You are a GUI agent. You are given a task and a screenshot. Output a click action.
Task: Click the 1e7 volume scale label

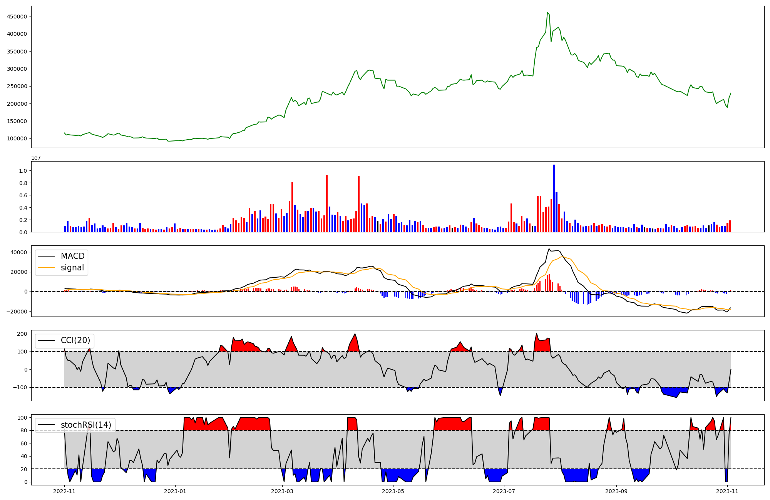(36, 158)
